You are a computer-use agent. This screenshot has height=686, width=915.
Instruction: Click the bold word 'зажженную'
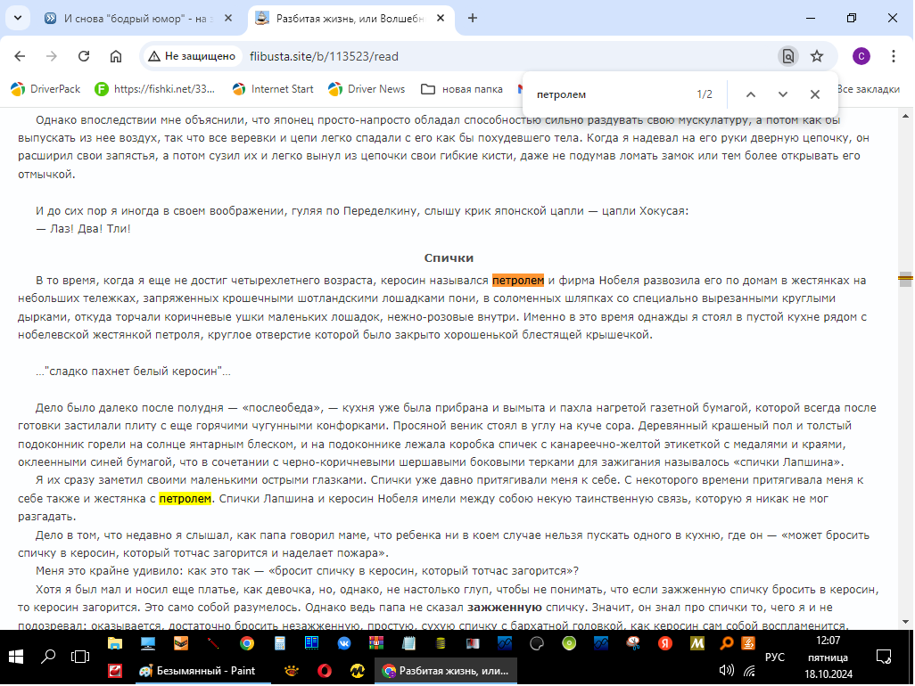(x=505, y=608)
